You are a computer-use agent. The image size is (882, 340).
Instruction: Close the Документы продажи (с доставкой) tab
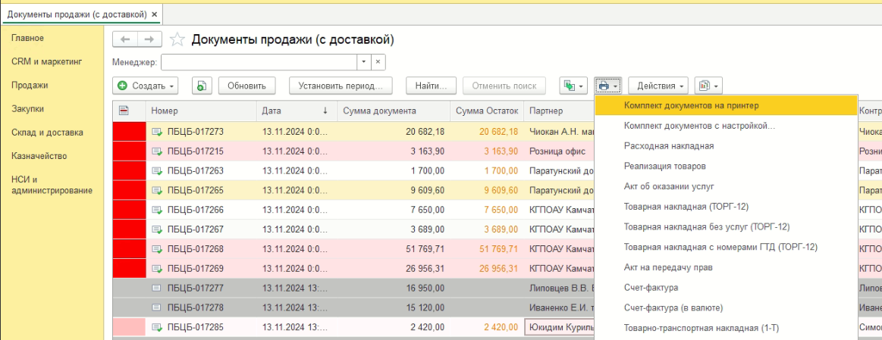tap(155, 14)
